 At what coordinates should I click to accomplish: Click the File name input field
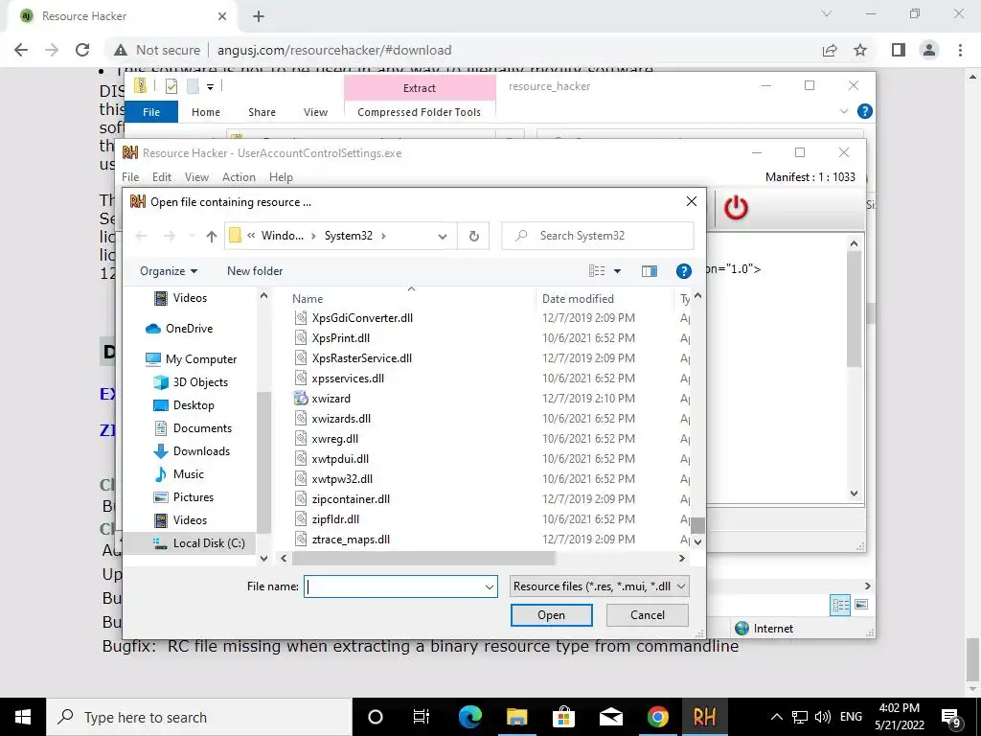pos(394,587)
